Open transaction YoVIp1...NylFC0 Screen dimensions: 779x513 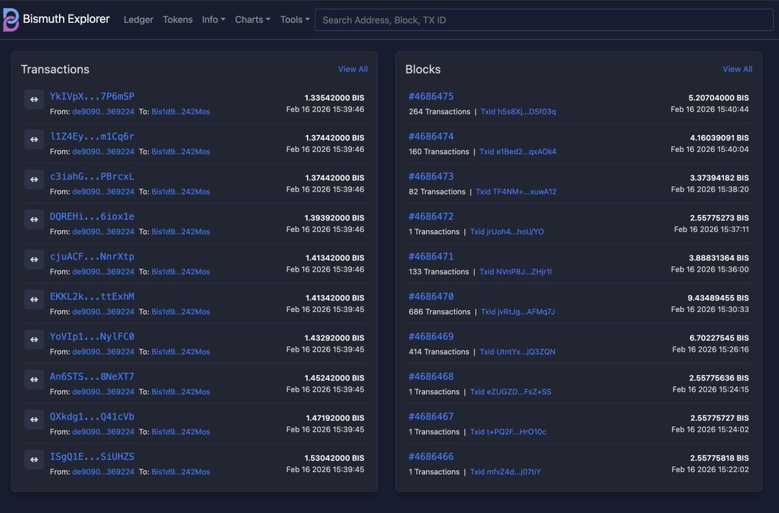(92, 337)
